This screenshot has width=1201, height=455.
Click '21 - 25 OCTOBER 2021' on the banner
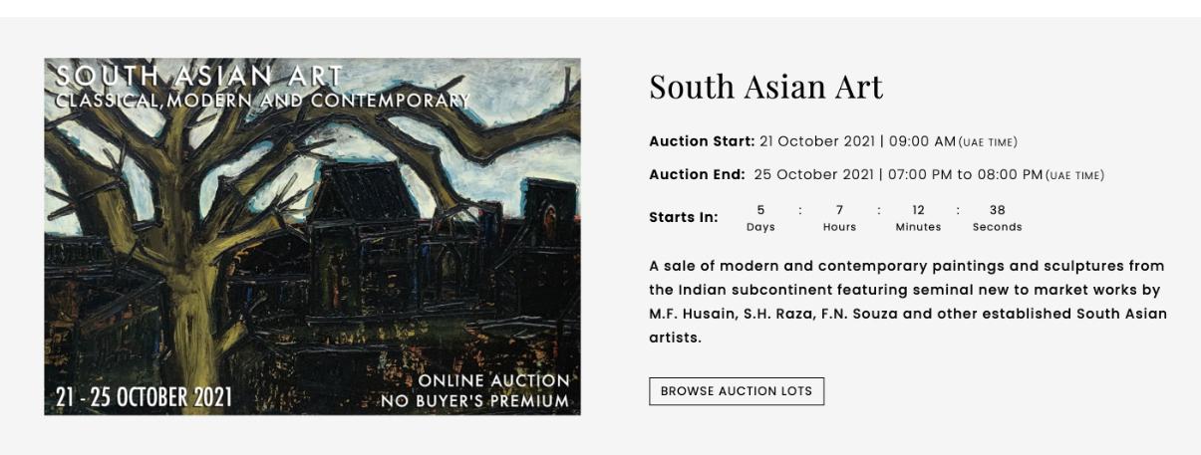click(145, 397)
